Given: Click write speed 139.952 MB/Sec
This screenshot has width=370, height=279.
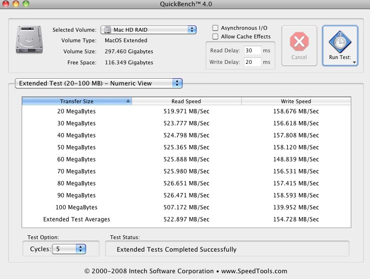Looking at the screenshot, I should [x=296, y=207].
